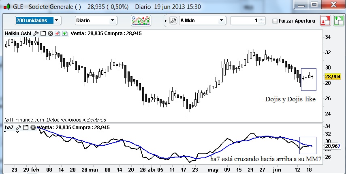
Task: Remove the Heikin-Ashi chart with the X icon
Action: point(51,34)
